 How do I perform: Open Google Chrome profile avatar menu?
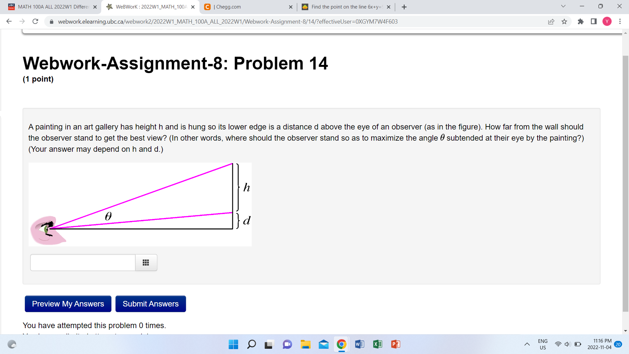click(607, 21)
